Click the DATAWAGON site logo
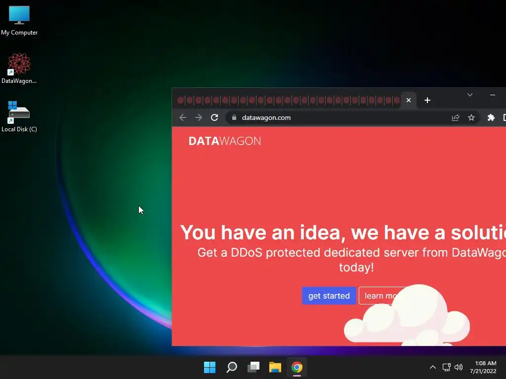This screenshot has width=506, height=379. pos(225,141)
